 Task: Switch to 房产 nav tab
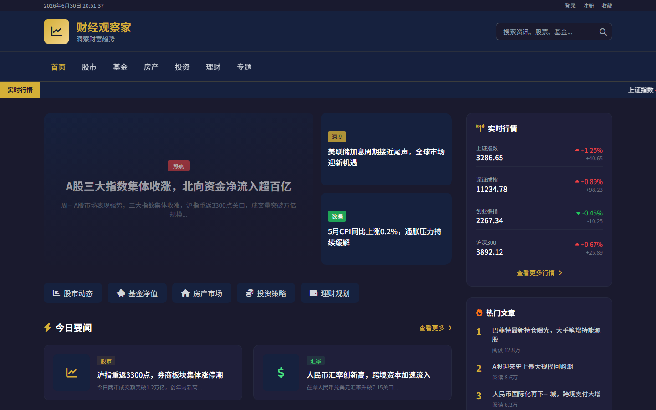pyautogui.click(x=151, y=67)
